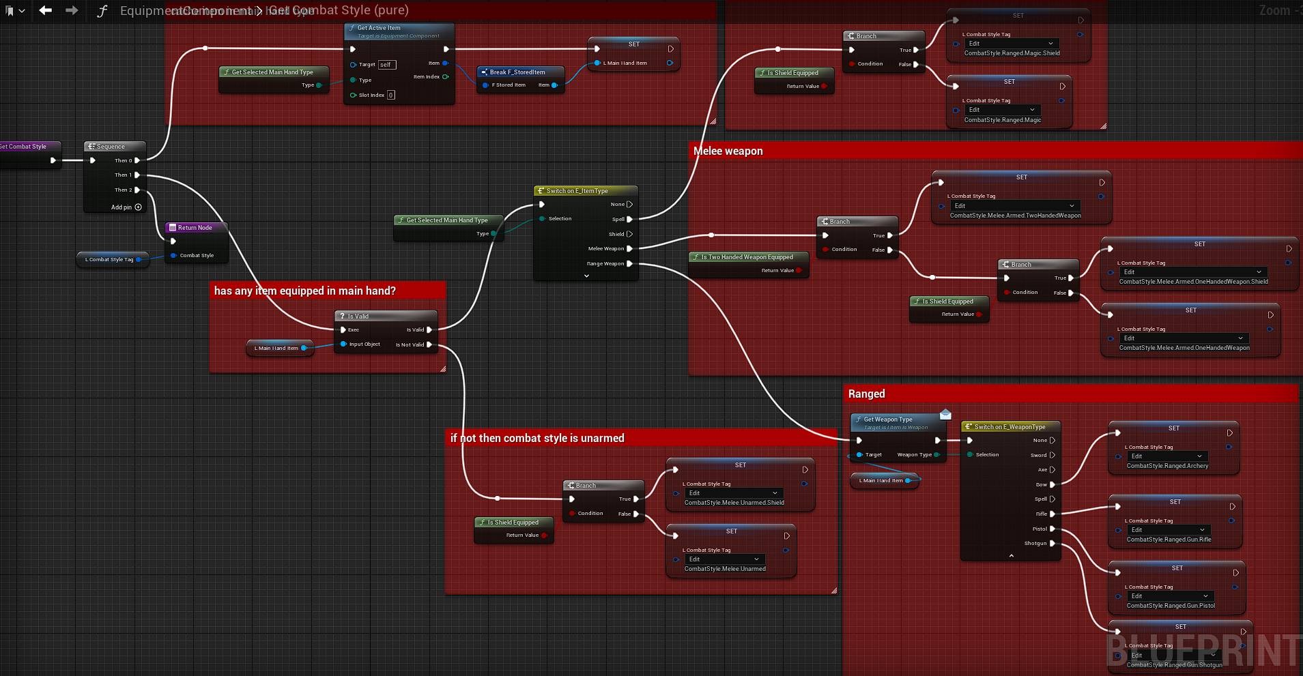
Task: Click the EquipmentComponent breadcrumb
Action: pyautogui.click(x=184, y=11)
